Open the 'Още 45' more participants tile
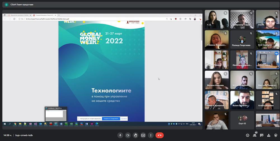The image size is (280, 141). click(242, 120)
